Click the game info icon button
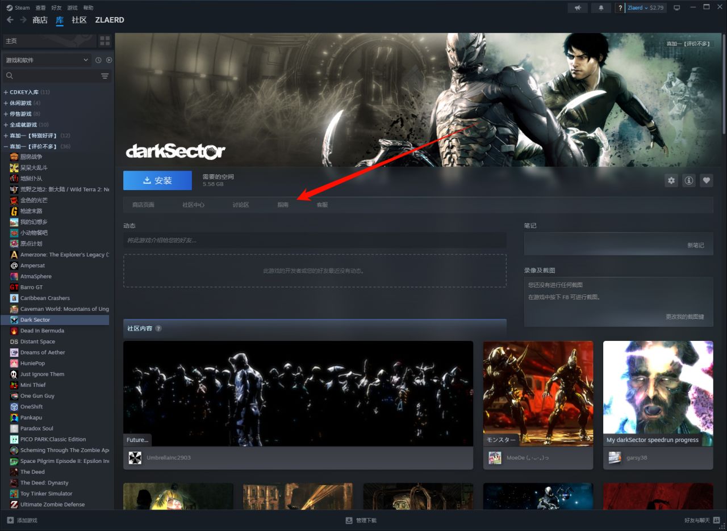 click(x=689, y=180)
